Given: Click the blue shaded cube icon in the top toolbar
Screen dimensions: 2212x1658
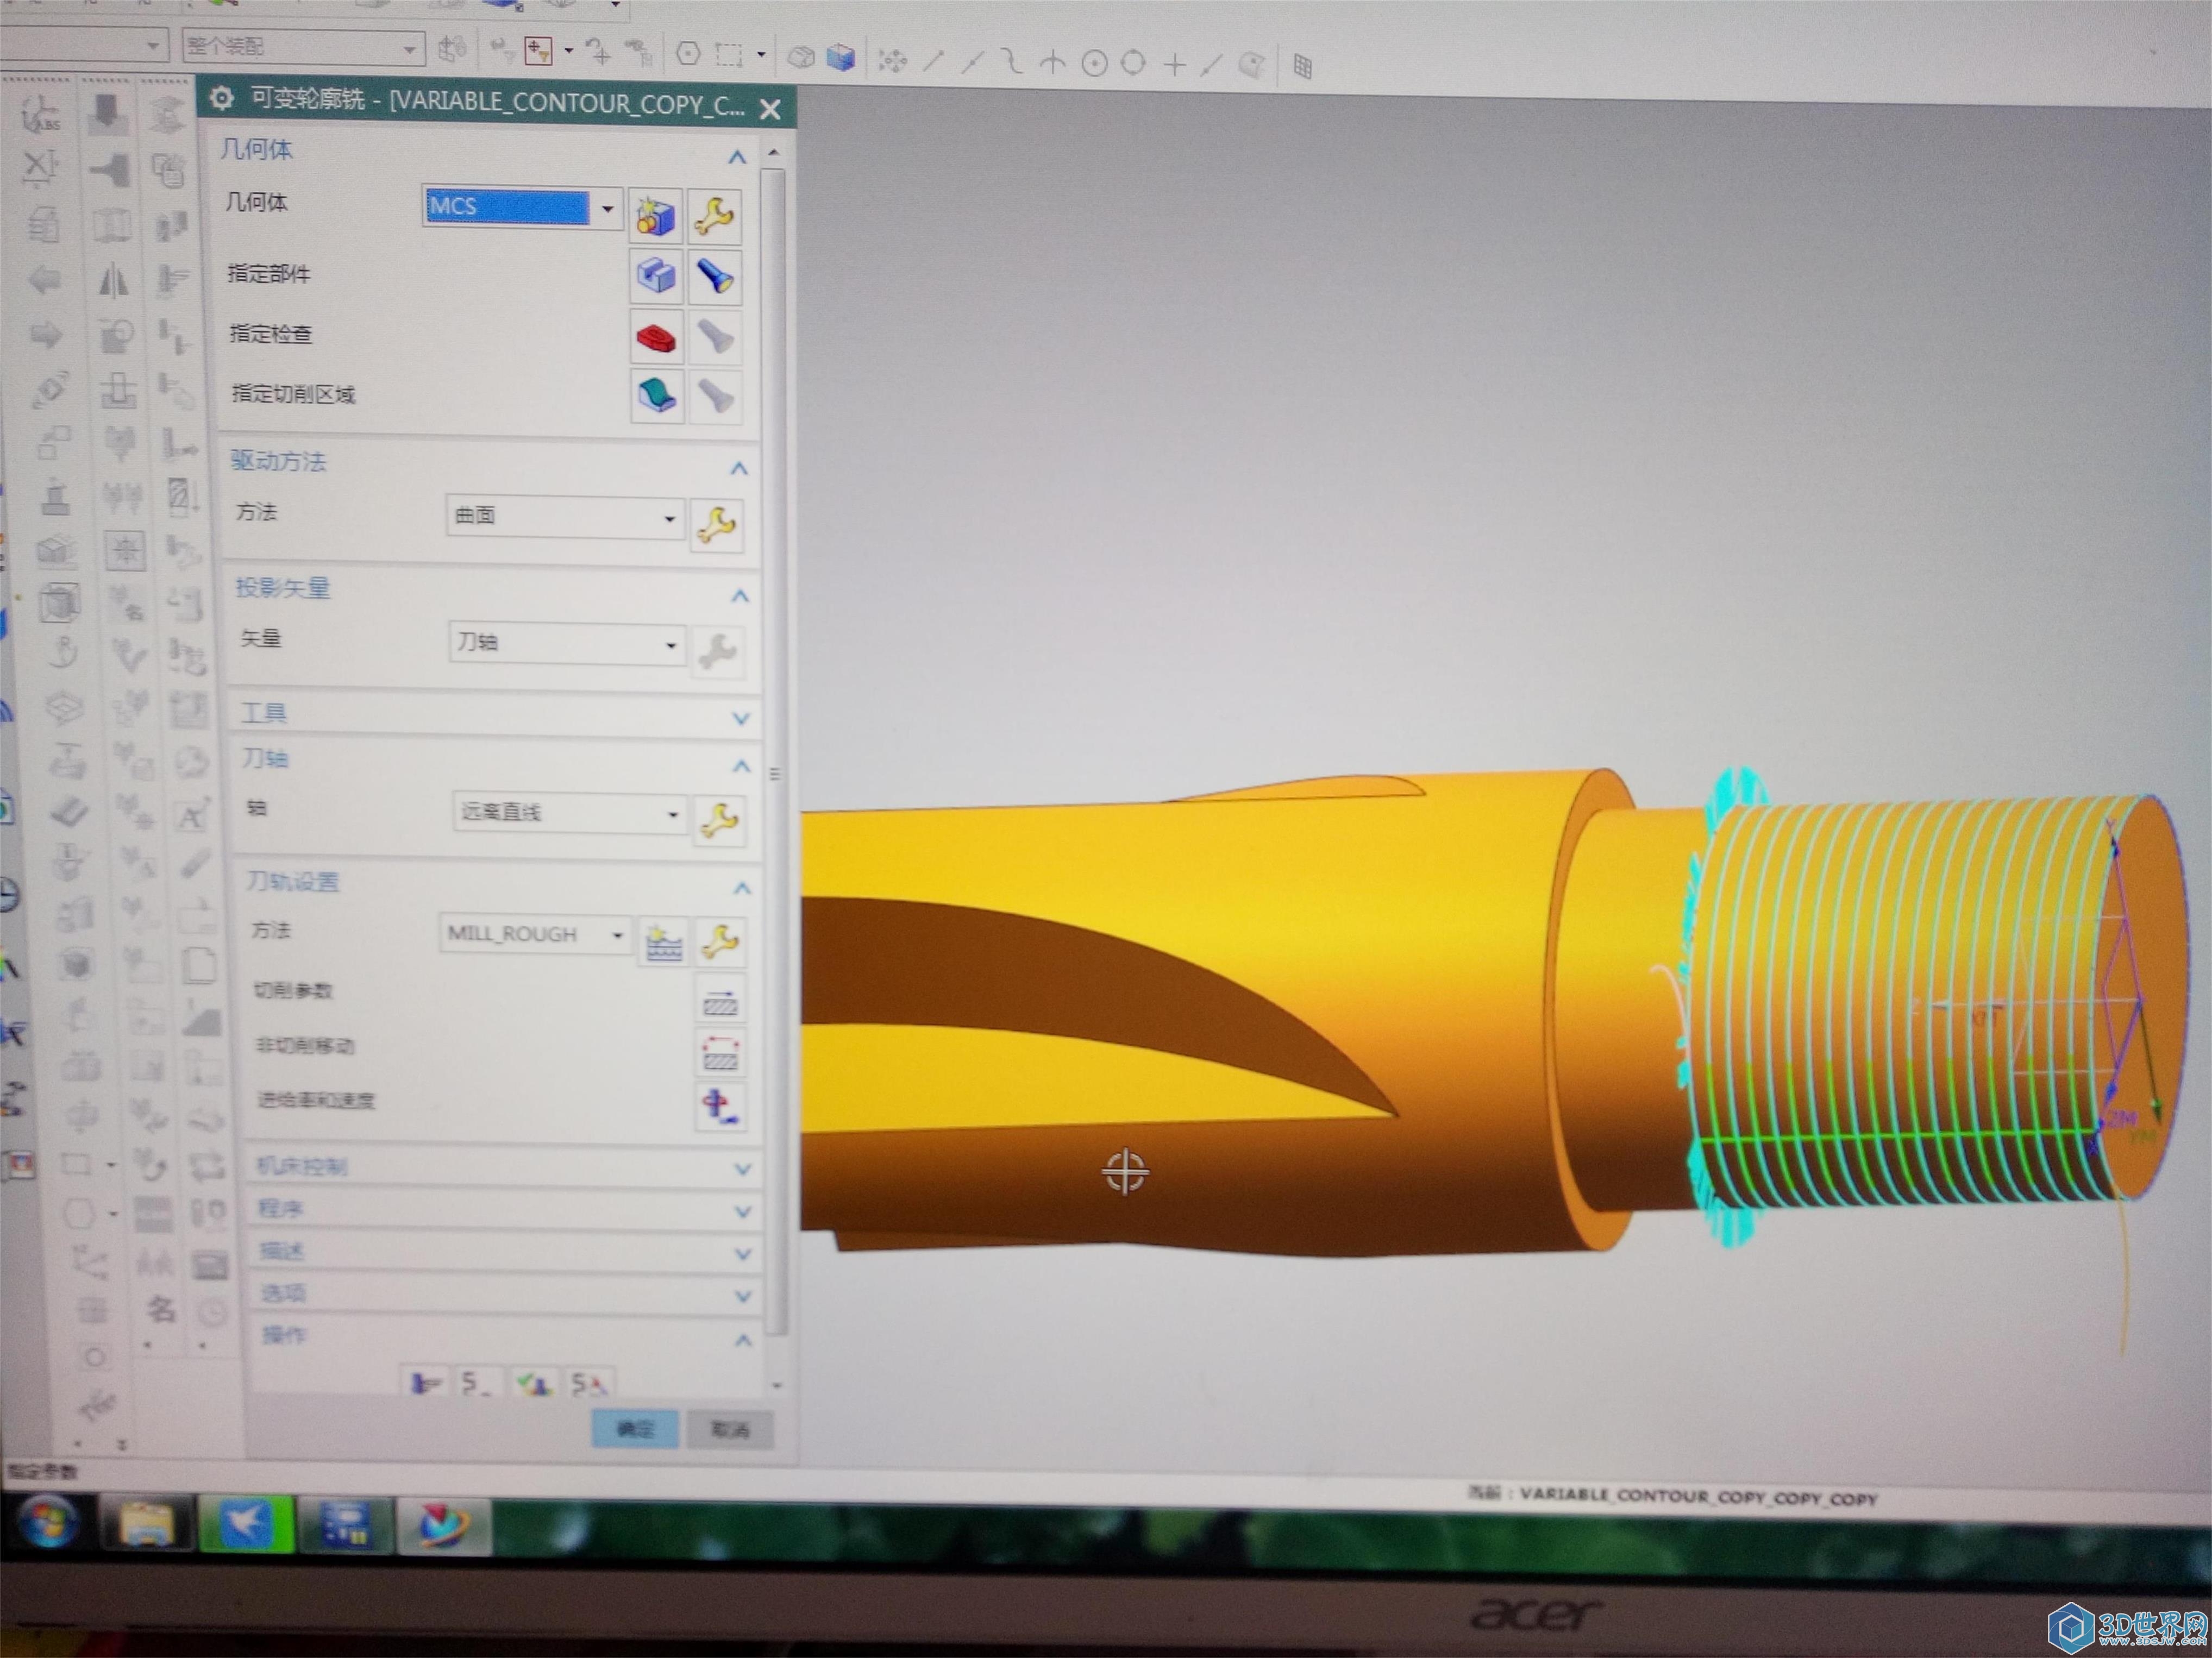Looking at the screenshot, I should pyautogui.click(x=840, y=57).
